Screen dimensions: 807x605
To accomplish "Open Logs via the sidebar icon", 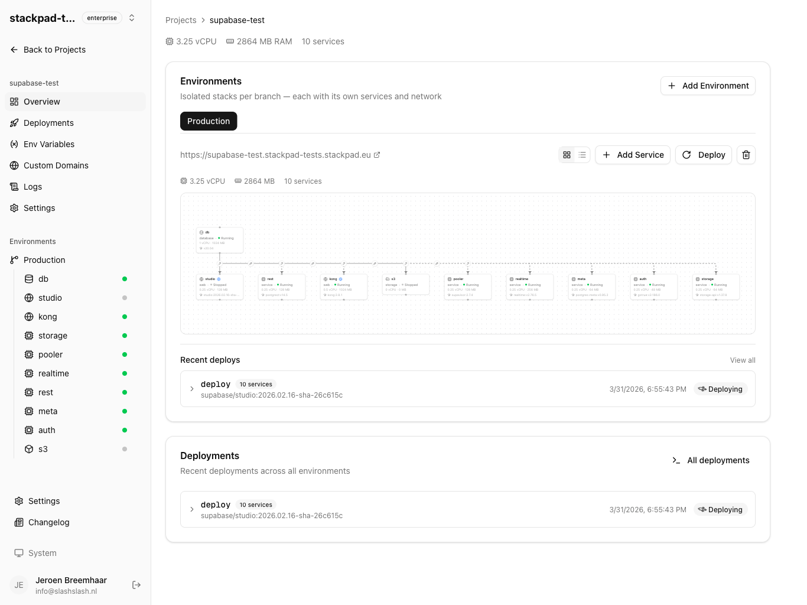I will click(14, 187).
